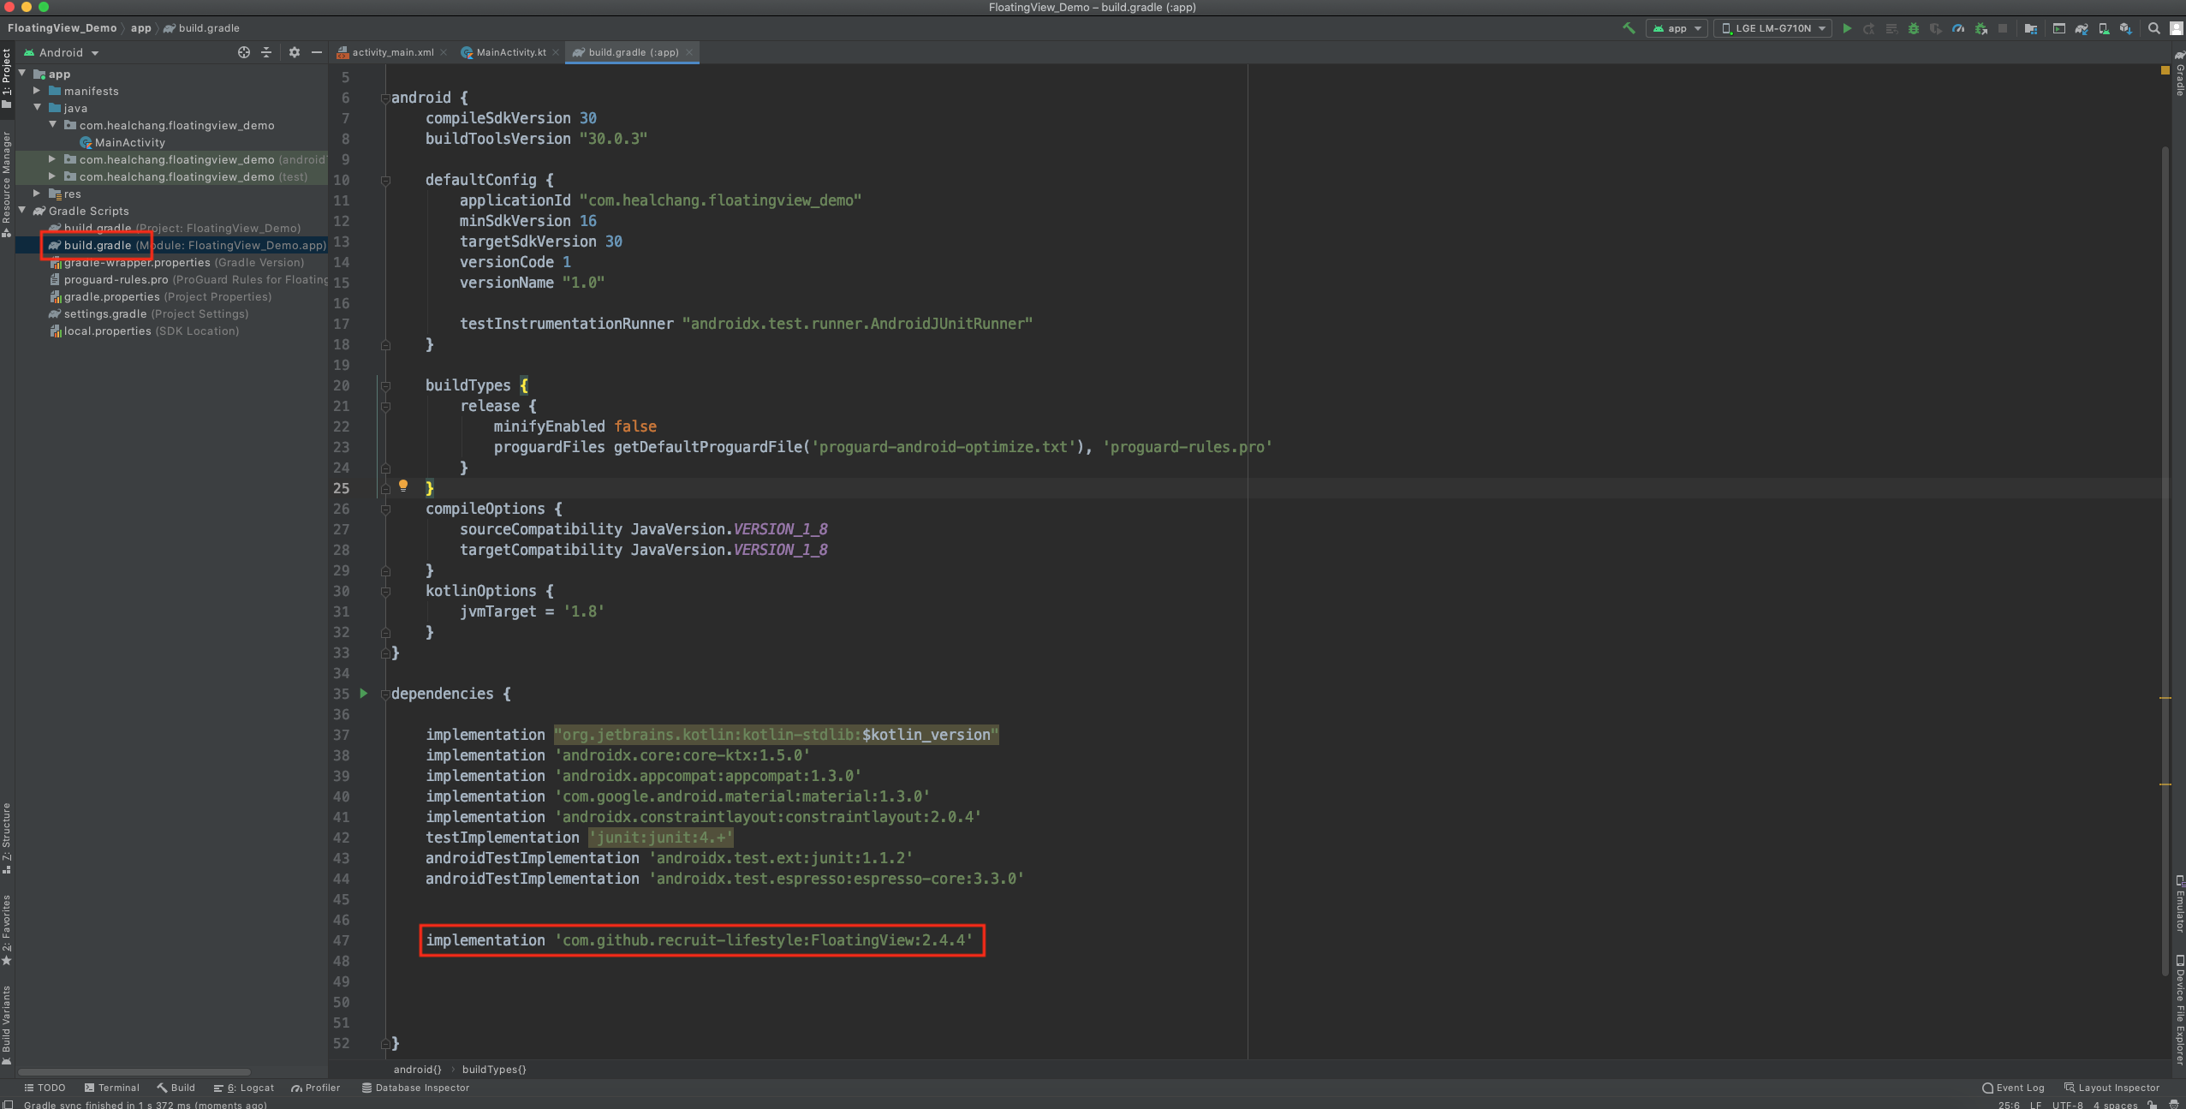Switch to the activity_main.xml tab
This screenshot has height=1109, width=2186.
(x=392, y=52)
